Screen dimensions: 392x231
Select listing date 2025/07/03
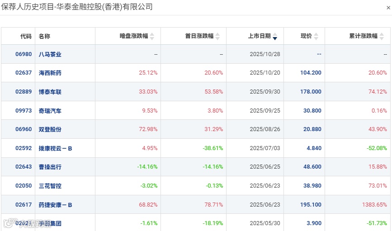(x=265, y=148)
